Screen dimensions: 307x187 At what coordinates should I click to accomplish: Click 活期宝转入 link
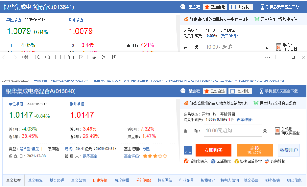(196, 161)
